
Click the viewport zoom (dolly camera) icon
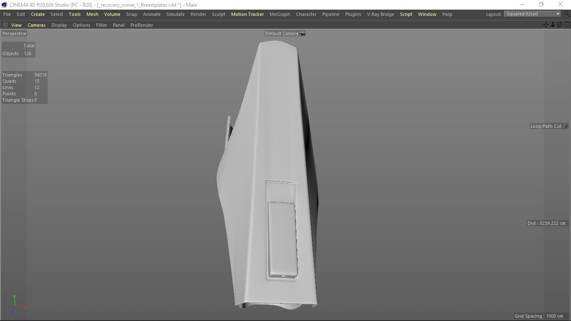(x=553, y=25)
